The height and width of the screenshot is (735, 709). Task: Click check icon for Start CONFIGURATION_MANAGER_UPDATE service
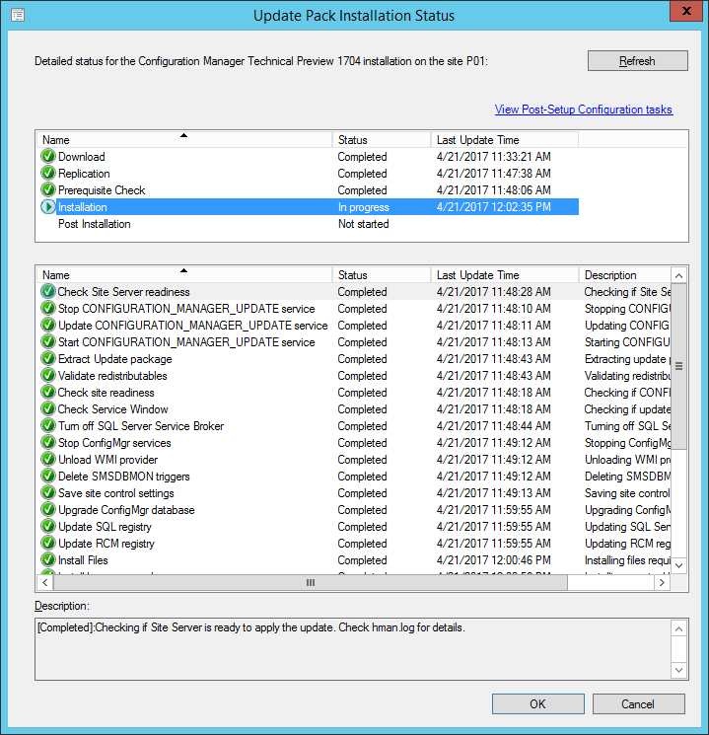point(47,342)
